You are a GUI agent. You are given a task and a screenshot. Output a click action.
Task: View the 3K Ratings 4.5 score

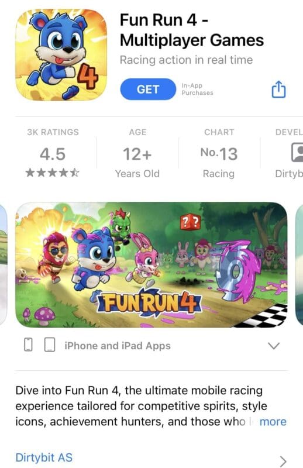click(x=53, y=154)
